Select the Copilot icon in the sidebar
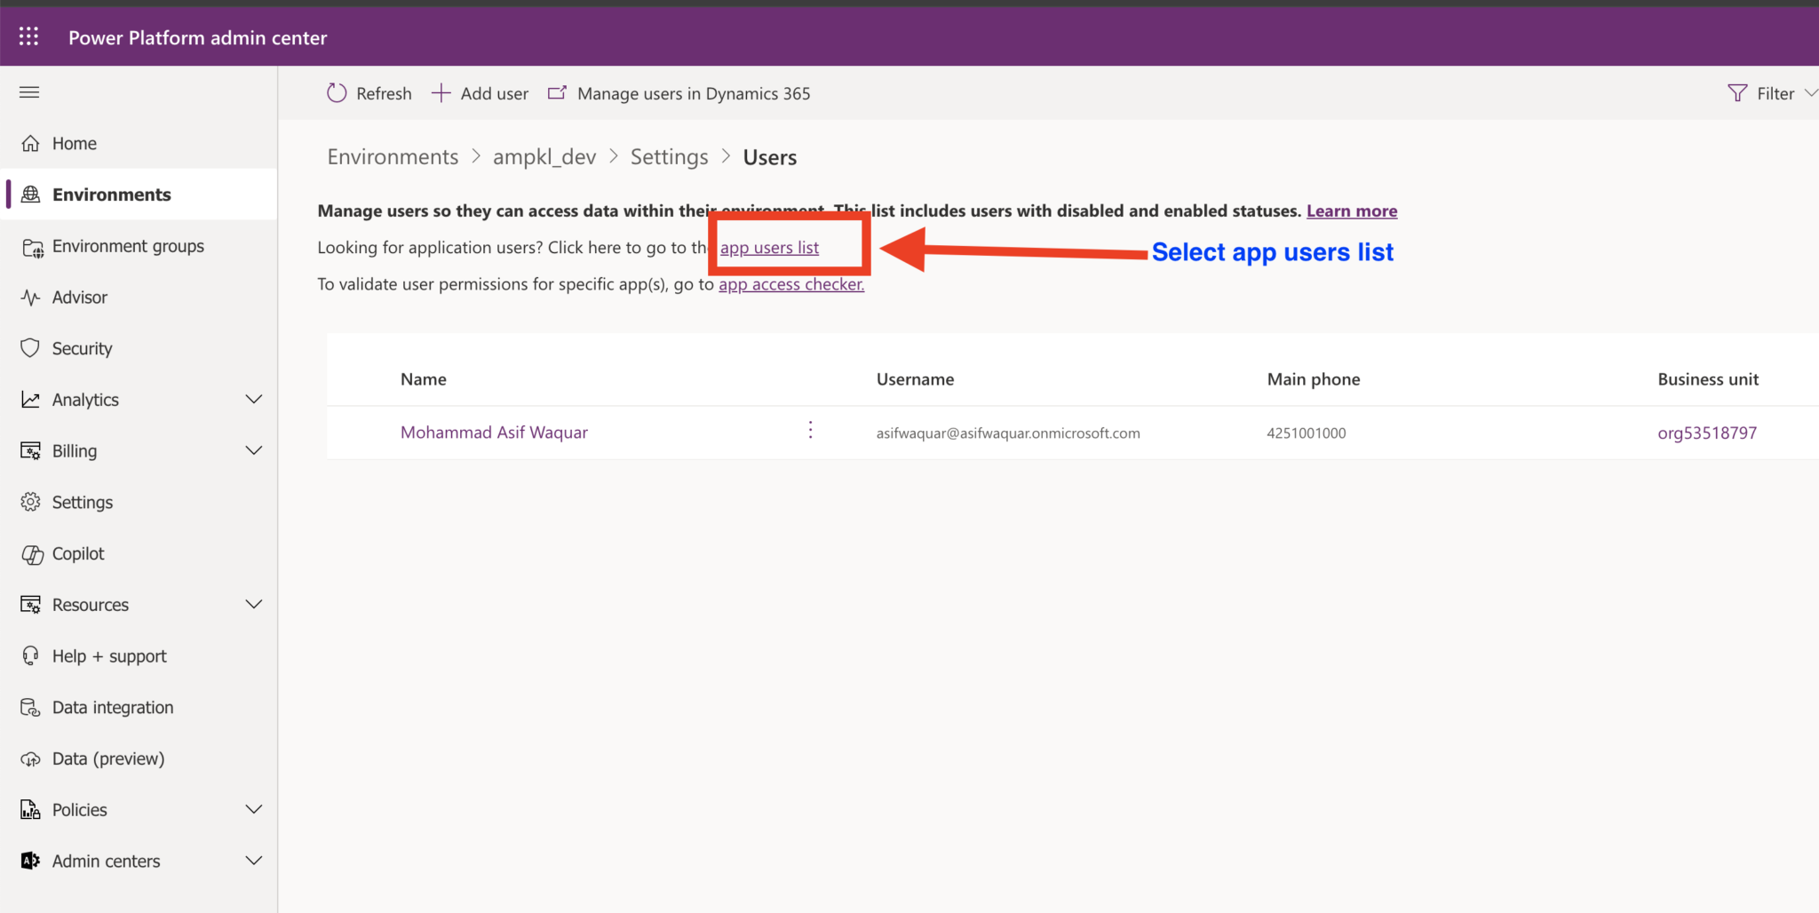The height and width of the screenshot is (913, 1819). [x=32, y=552]
